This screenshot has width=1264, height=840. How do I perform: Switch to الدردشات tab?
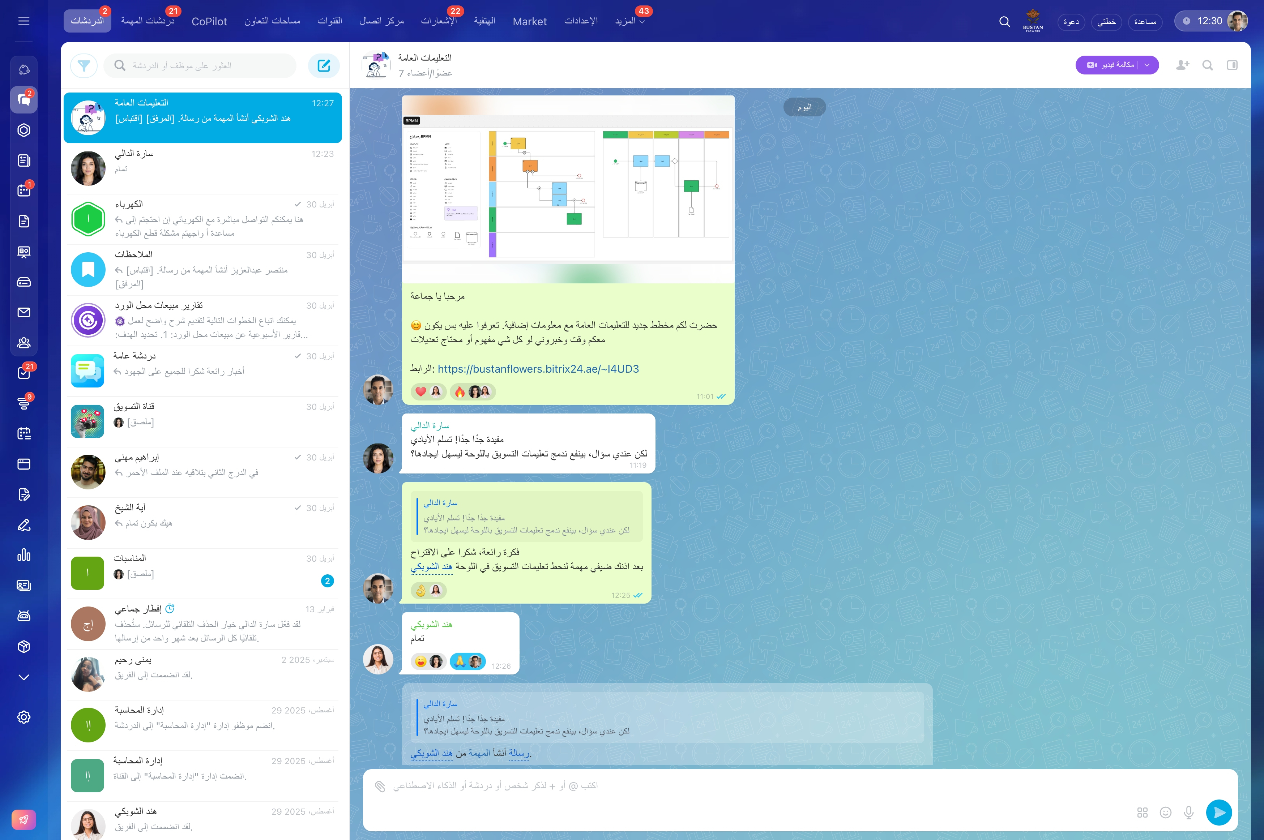click(87, 21)
